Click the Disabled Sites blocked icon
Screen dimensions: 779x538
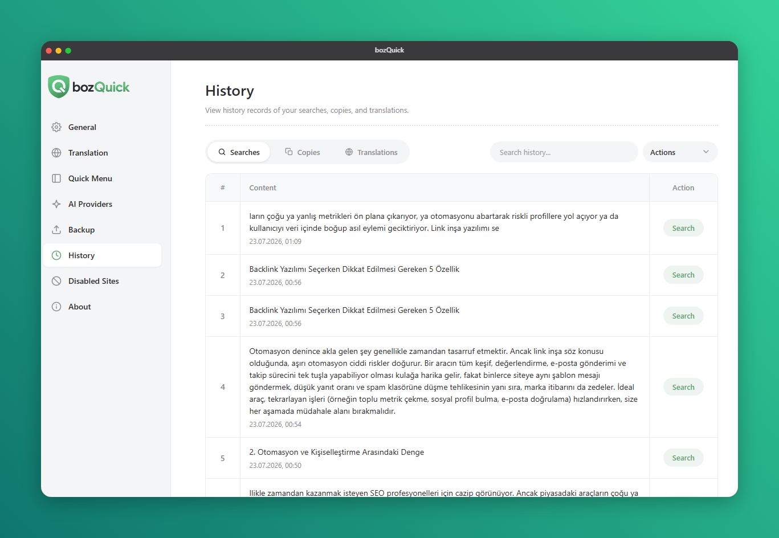point(56,281)
